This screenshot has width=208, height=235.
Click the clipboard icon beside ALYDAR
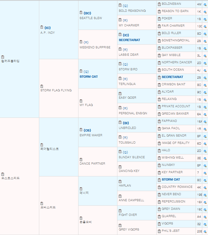(159, 92)
